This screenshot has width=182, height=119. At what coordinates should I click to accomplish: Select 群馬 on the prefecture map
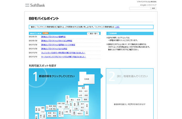tap(78, 104)
